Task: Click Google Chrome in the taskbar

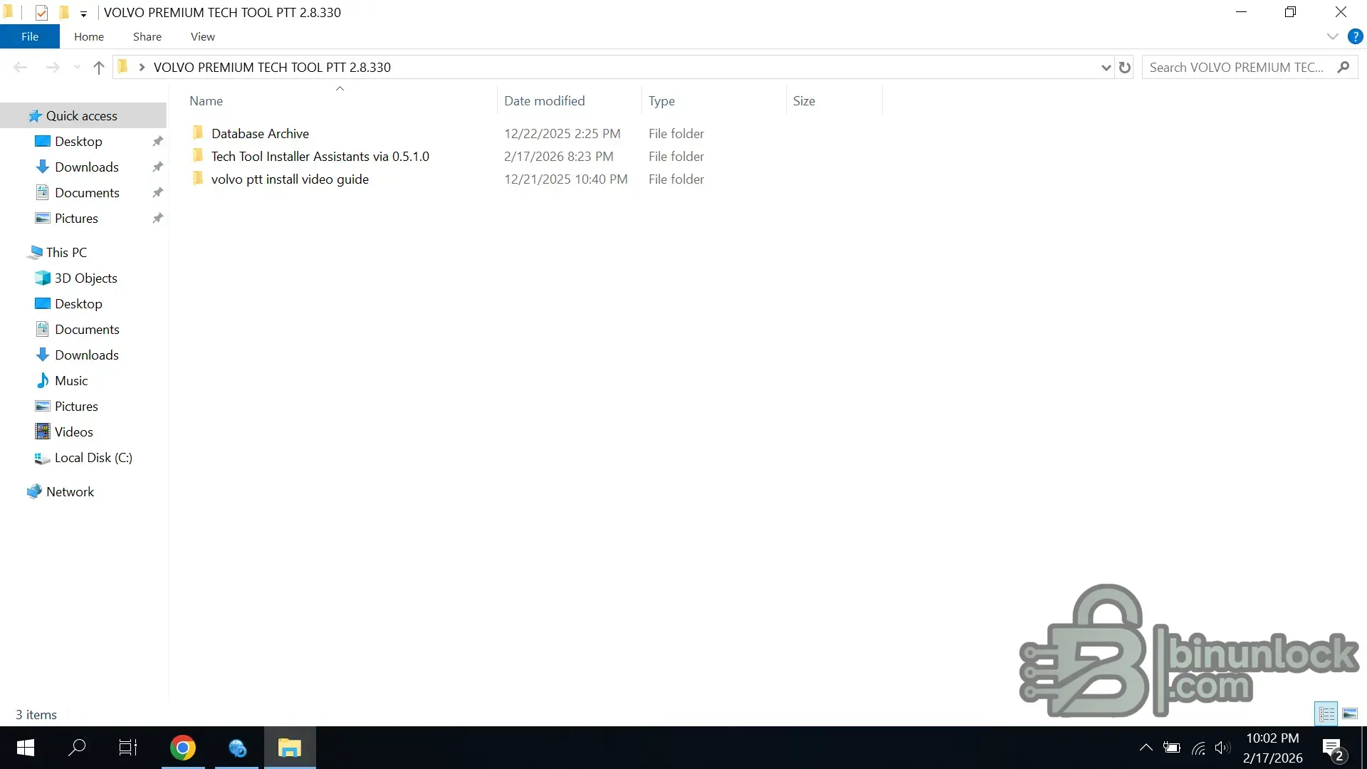Action: (183, 748)
